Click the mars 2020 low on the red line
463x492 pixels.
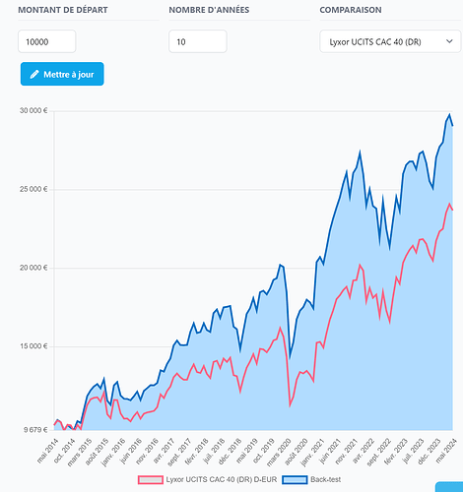point(290,406)
